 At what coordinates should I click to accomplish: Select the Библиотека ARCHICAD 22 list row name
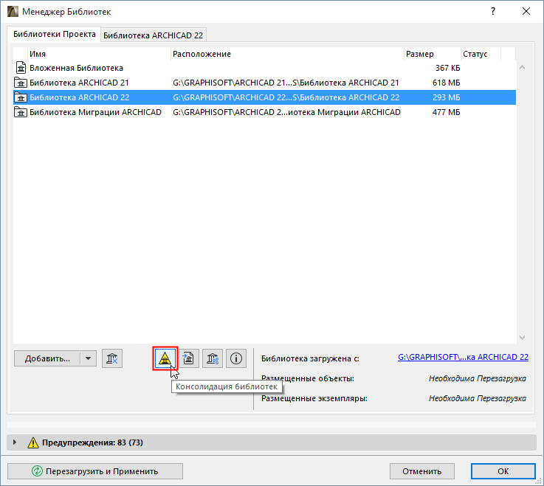(x=80, y=98)
